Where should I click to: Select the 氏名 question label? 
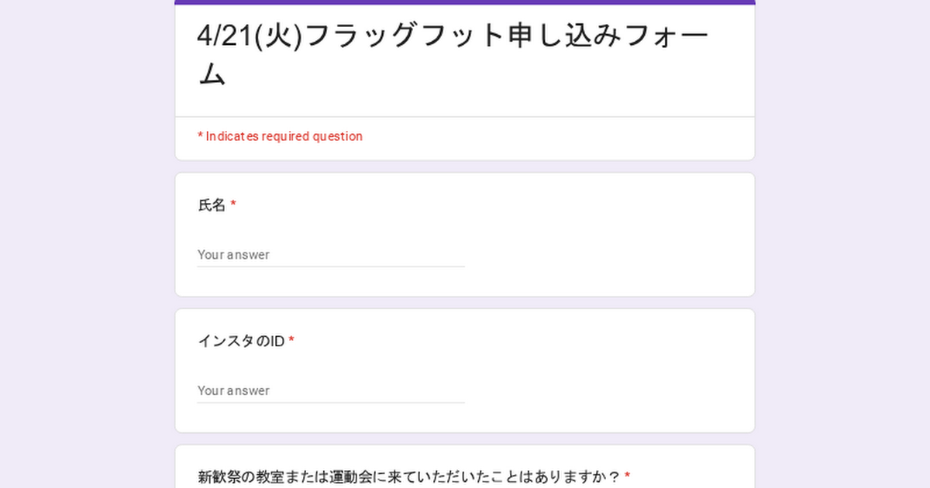click(x=212, y=205)
